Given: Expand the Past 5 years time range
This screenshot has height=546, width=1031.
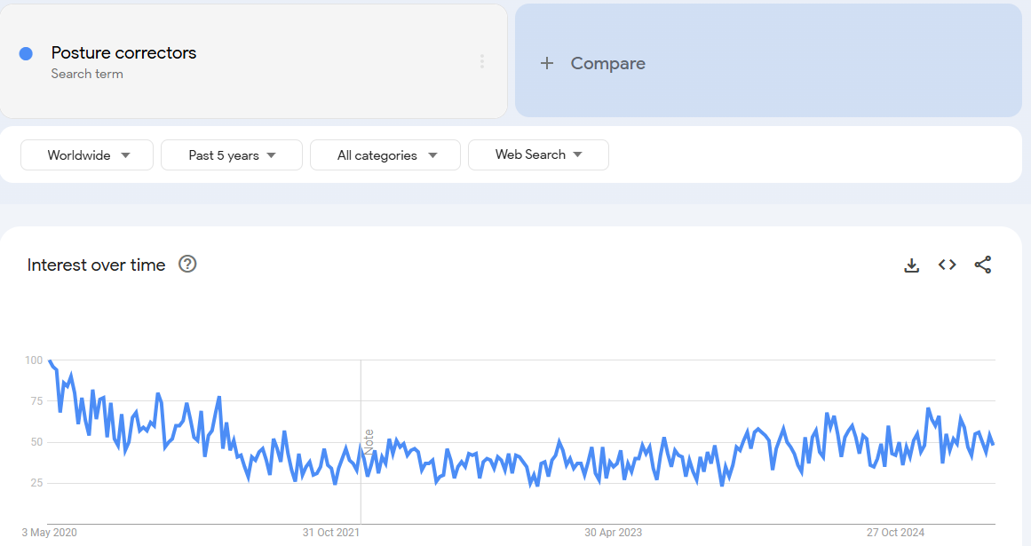Looking at the screenshot, I should [x=232, y=155].
